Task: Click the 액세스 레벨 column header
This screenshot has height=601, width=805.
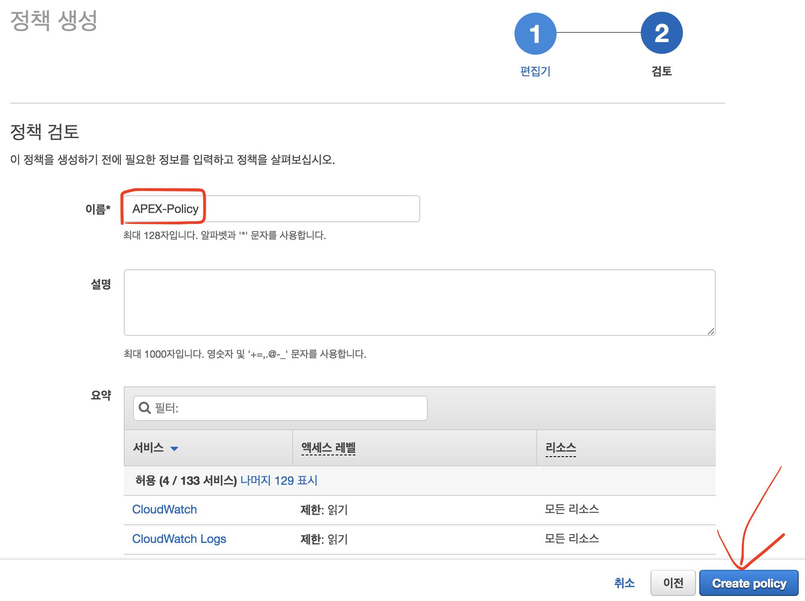Action: [x=328, y=448]
